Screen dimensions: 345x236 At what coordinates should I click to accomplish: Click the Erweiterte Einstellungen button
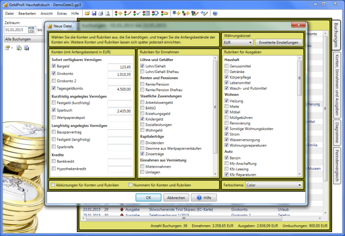point(279,42)
